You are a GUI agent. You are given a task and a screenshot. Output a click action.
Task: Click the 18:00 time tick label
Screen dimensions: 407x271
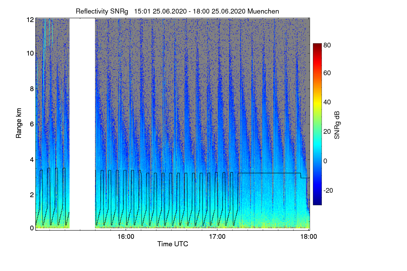point(309,237)
